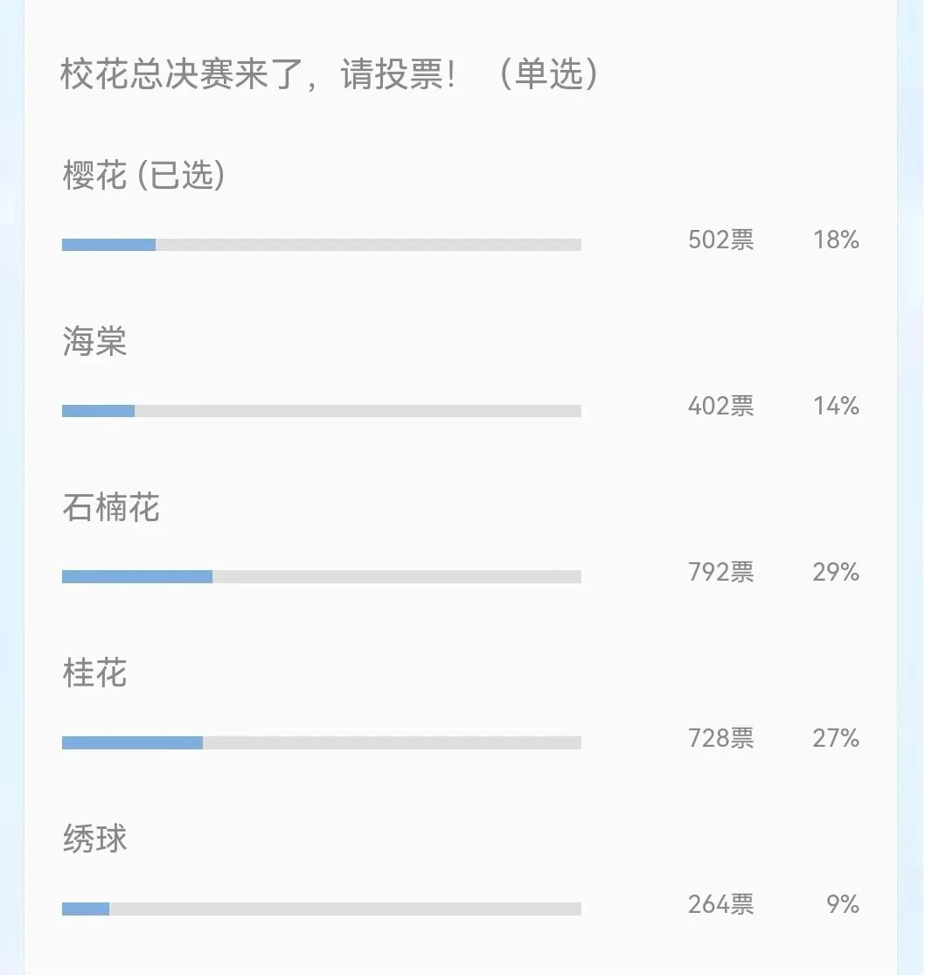Click the 樱花 vote progress bar
The image size is (925, 975).
click(x=321, y=245)
